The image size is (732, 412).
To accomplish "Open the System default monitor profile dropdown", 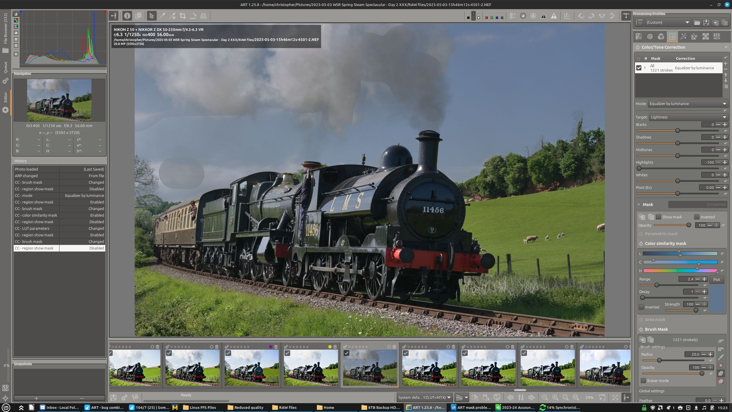I will 424,397.
